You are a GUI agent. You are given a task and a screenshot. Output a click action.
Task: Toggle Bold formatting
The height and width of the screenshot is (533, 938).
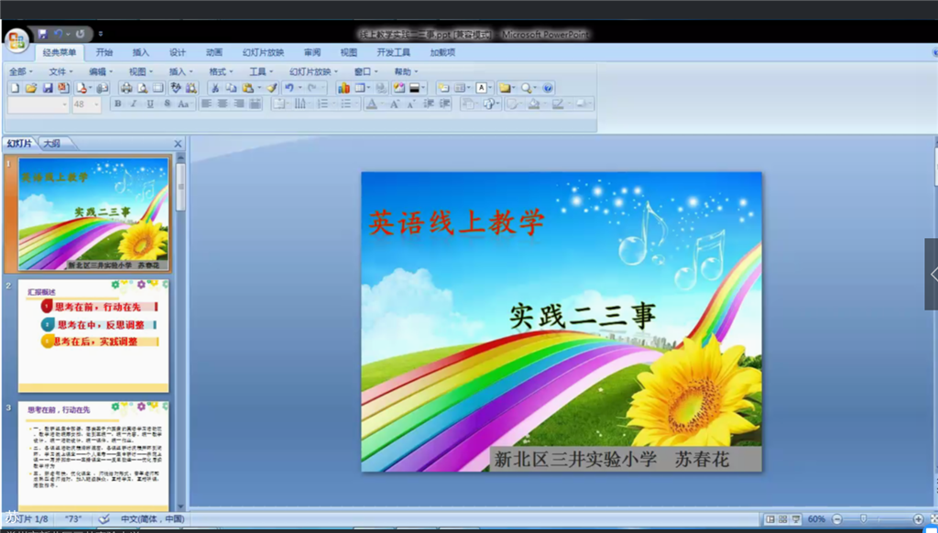(x=118, y=104)
